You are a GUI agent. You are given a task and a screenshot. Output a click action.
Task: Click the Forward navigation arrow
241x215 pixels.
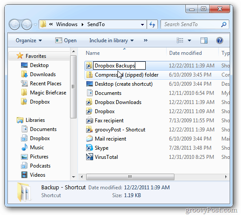tap(27, 24)
